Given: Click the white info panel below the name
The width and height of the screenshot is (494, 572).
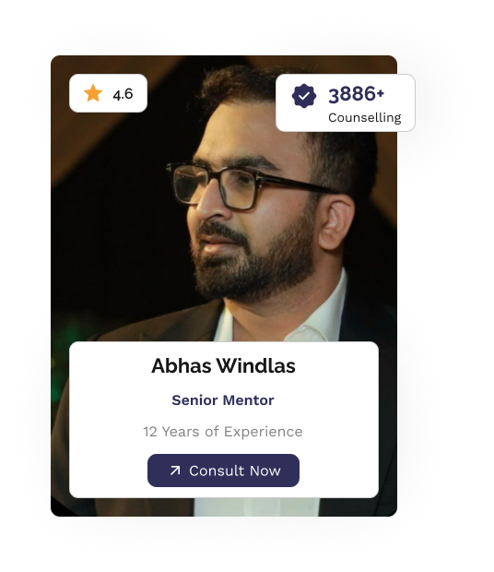Looking at the screenshot, I should [224, 420].
